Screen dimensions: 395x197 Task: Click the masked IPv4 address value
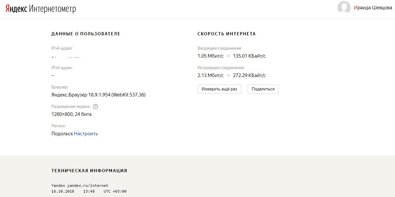pyautogui.click(x=66, y=56)
